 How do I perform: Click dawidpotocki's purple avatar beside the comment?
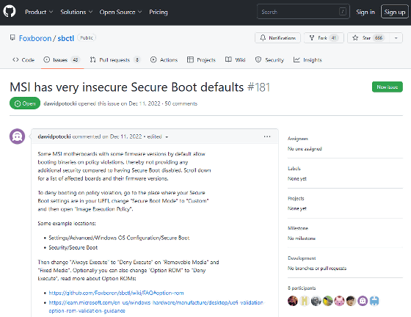pos(18,136)
